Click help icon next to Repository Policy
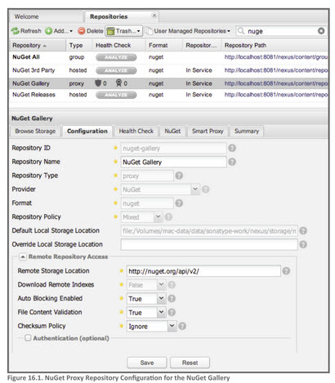 (x=168, y=217)
